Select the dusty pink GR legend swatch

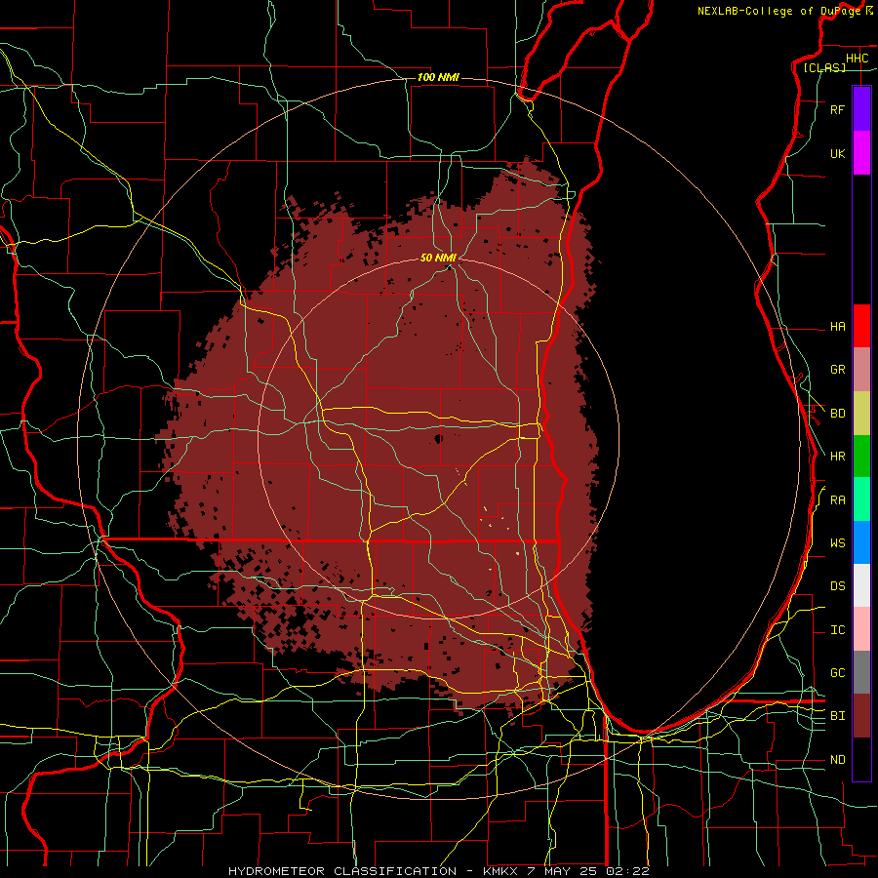(861, 370)
